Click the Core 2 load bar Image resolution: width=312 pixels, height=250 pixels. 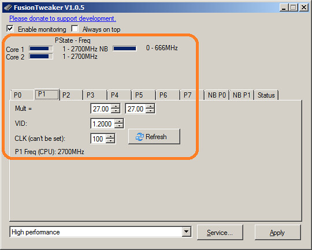tap(41, 57)
